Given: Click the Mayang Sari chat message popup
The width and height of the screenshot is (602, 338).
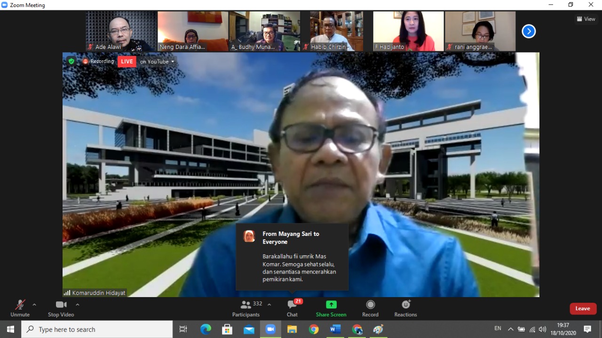Looking at the screenshot, I should click(292, 257).
